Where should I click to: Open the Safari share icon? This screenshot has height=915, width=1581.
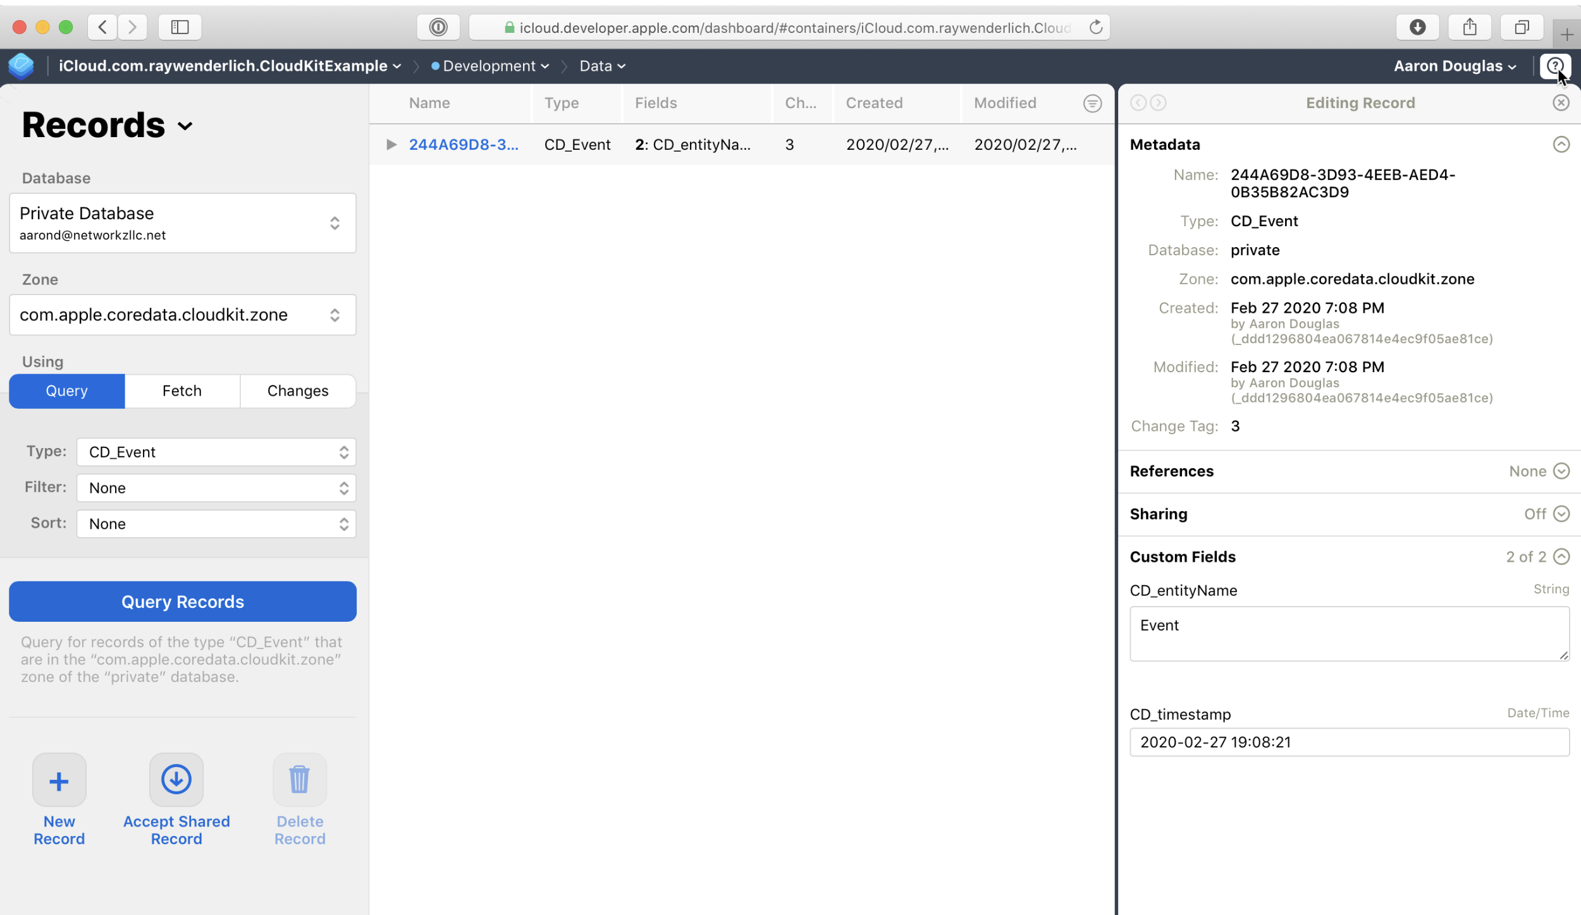coord(1470,27)
